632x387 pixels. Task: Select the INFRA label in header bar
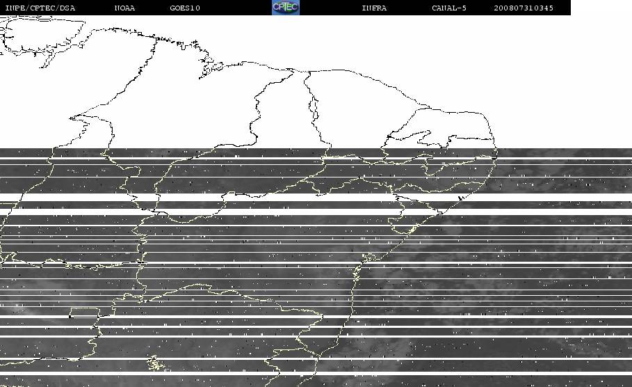click(374, 8)
